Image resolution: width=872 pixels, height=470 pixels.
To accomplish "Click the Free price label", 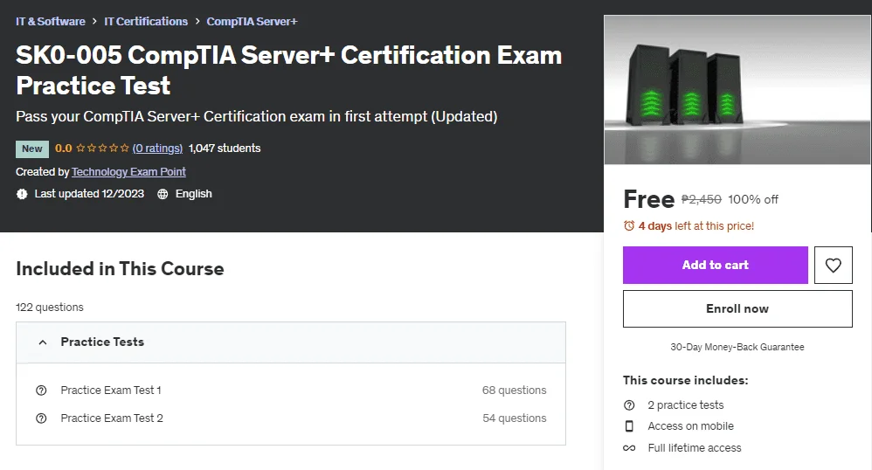I will point(648,199).
